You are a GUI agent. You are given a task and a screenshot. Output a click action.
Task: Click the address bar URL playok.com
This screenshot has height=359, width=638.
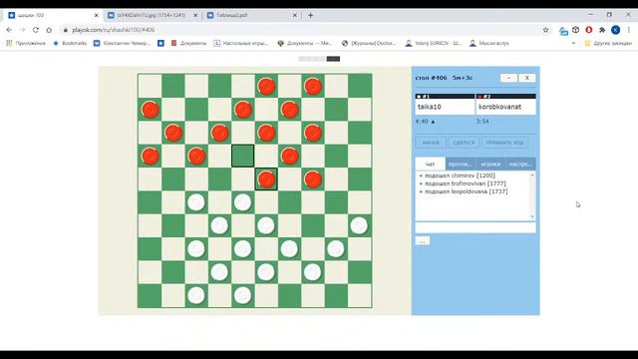click(113, 30)
